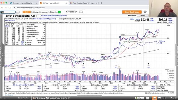The height and width of the screenshot is (100, 178).
Task: Click the 42.70 low price label
Action: pos(73,68)
